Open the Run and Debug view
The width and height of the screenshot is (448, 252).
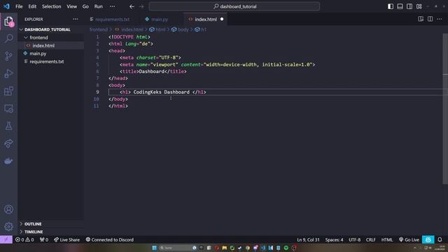(8, 73)
